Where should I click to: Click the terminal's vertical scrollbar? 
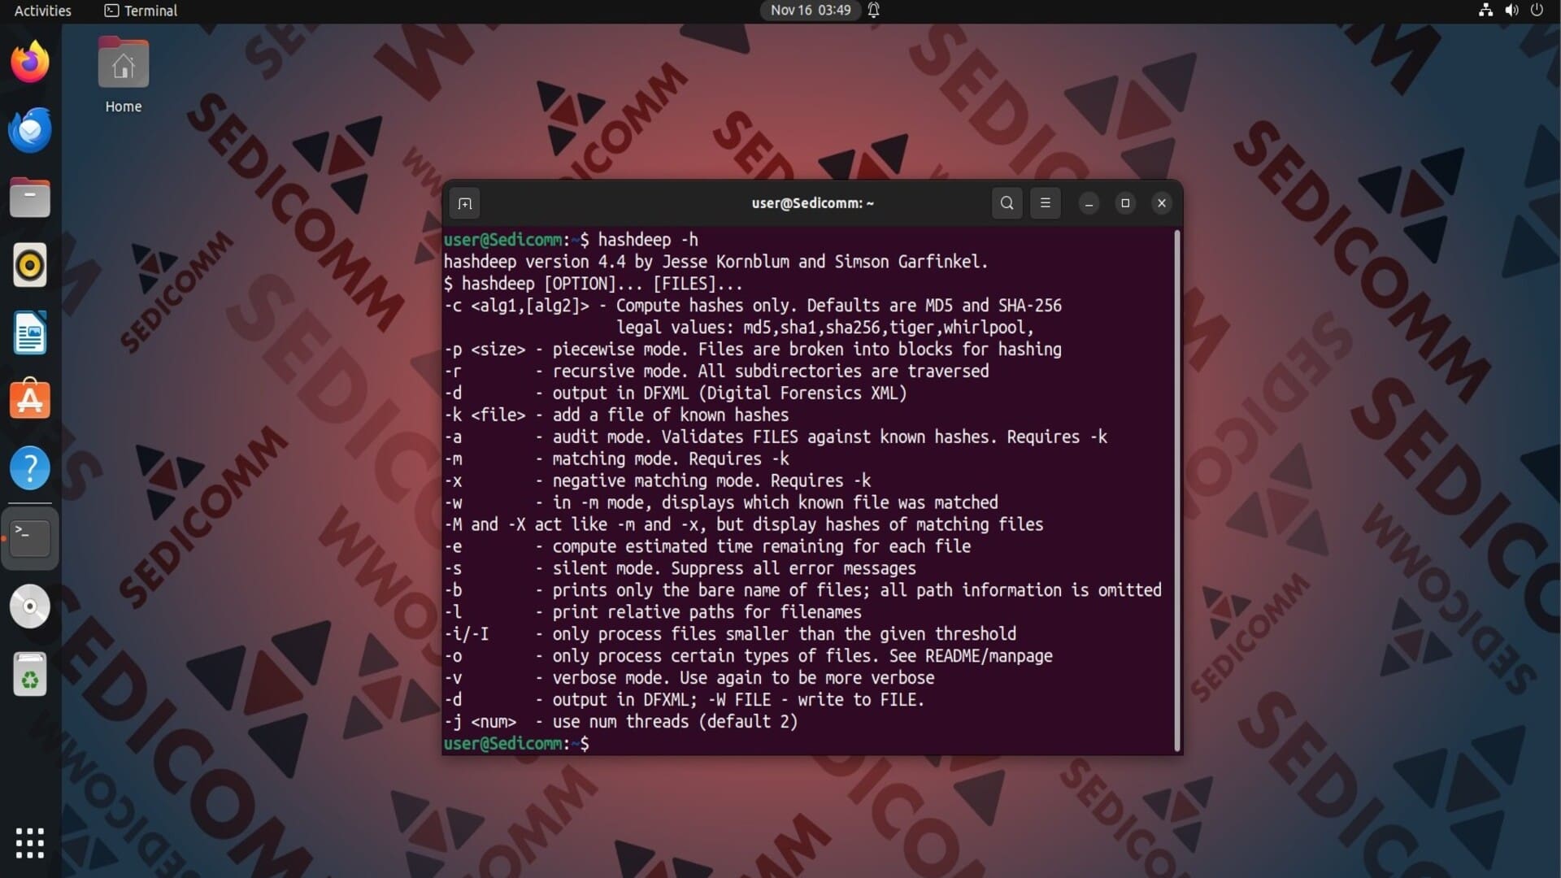pyautogui.click(x=1176, y=488)
